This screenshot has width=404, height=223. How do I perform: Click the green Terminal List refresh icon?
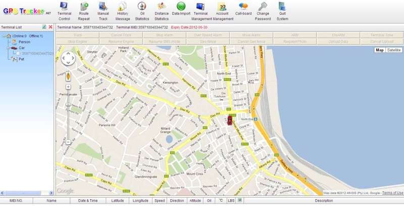pos(44,27)
